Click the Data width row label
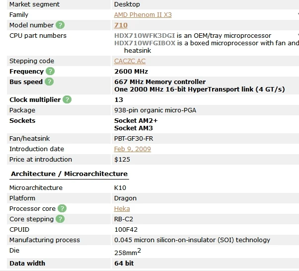This screenshot has width=299, height=271. click(27, 264)
